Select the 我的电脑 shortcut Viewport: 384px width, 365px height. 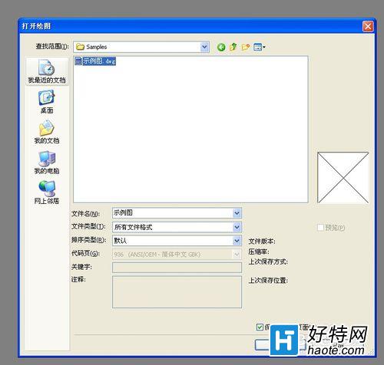click(47, 162)
